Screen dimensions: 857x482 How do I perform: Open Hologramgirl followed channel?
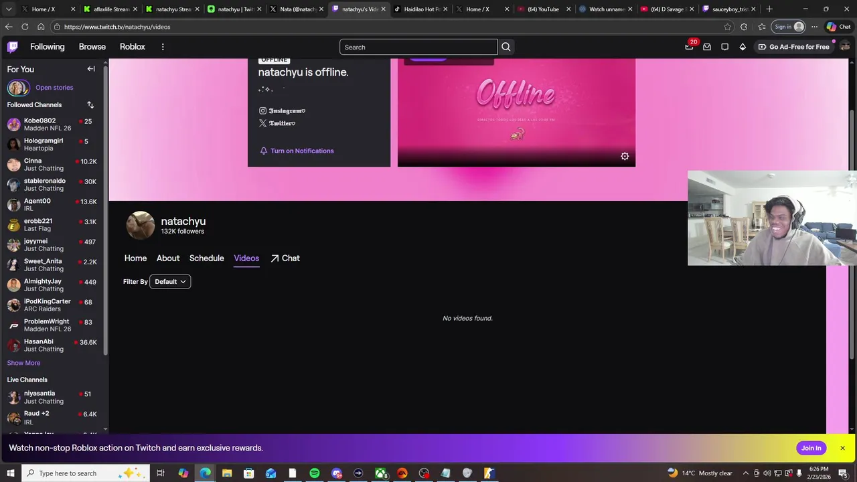[53, 145]
